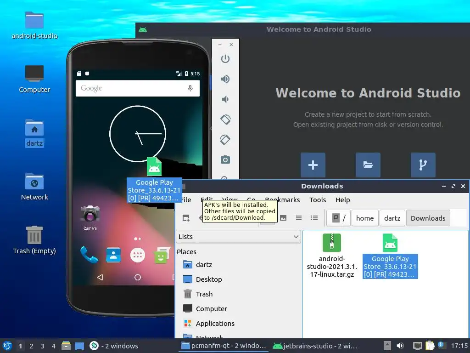Click the Google search field on the emulator
470x353 pixels.
(138, 88)
